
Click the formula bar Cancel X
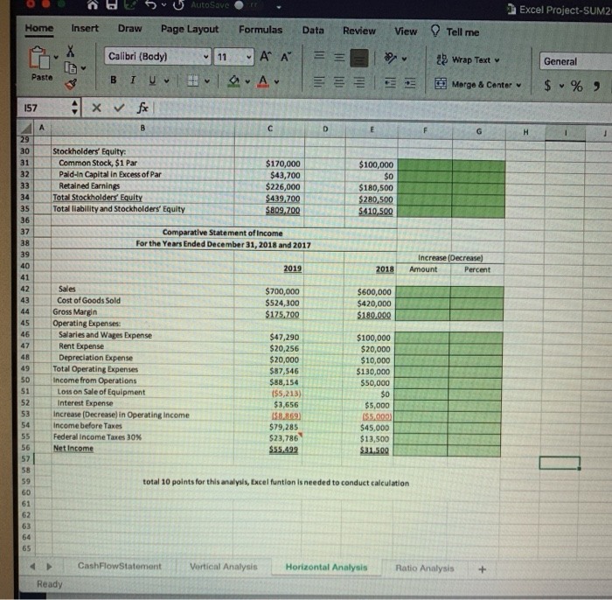click(x=96, y=108)
